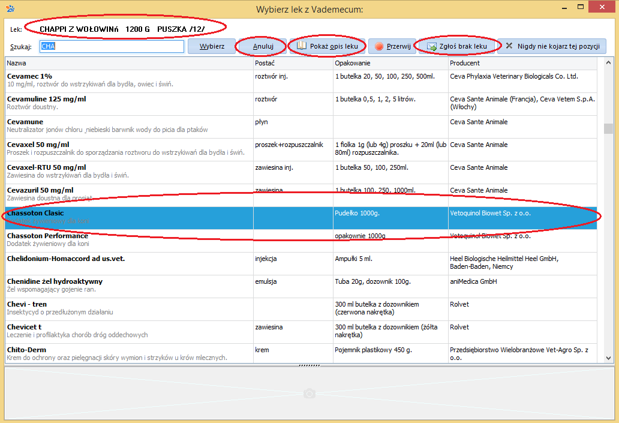Select the Cevamec 1% row
The image size is (619, 423).
[301, 82]
